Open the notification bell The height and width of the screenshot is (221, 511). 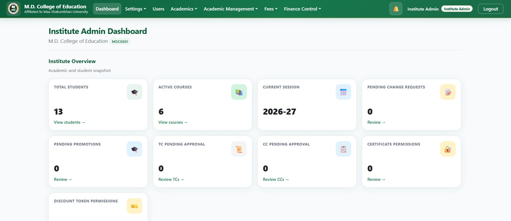pyautogui.click(x=396, y=9)
